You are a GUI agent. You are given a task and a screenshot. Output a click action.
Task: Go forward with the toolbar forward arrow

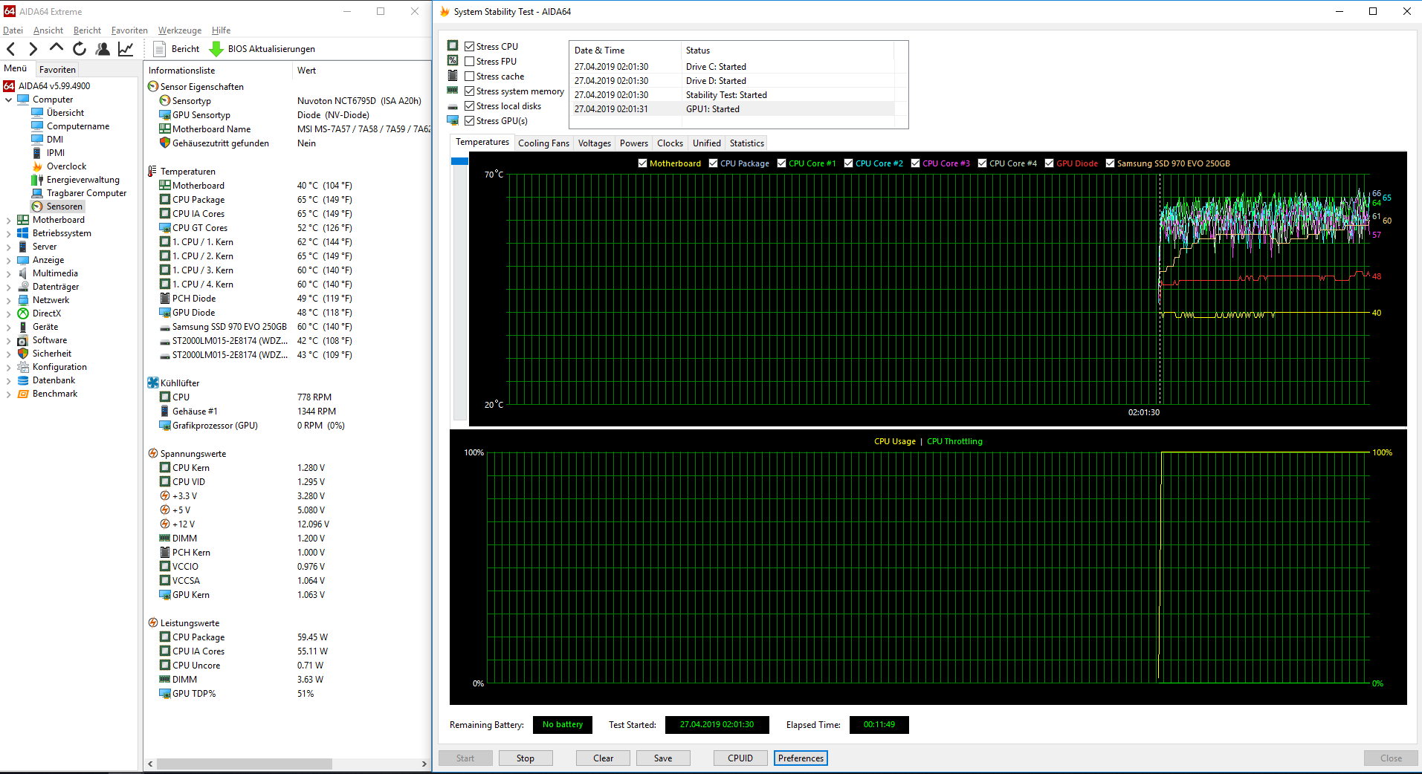coord(33,49)
